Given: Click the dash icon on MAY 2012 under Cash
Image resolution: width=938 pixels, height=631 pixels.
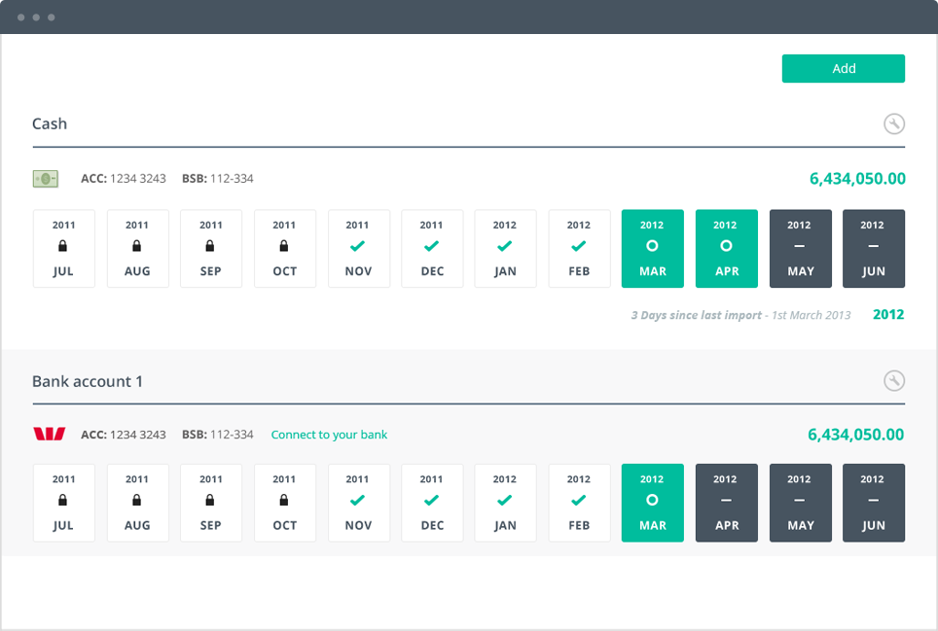Looking at the screenshot, I should pos(800,246).
